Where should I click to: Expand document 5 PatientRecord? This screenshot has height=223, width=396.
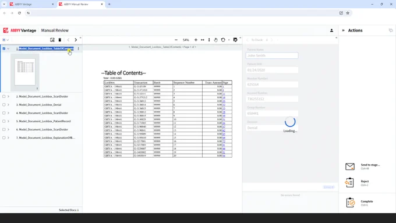(x=8, y=121)
